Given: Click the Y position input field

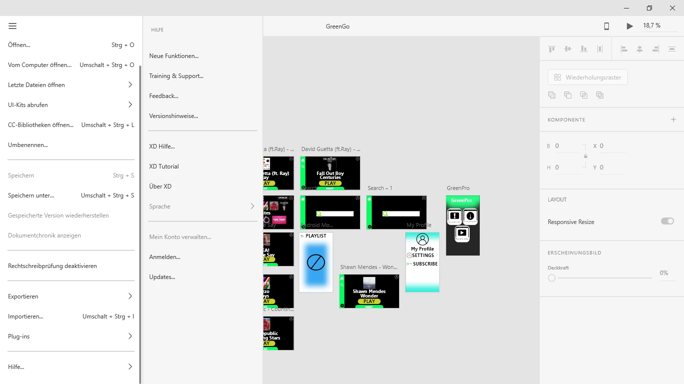Looking at the screenshot, I should [x=612, y=167].
